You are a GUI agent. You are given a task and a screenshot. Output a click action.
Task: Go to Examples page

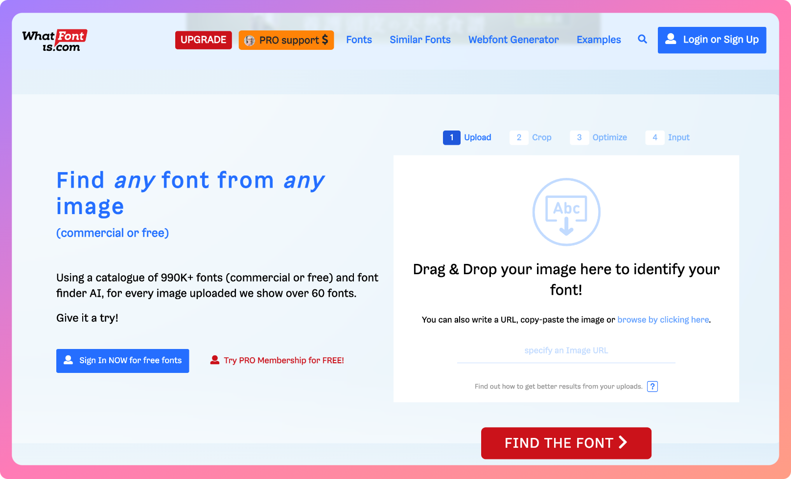coord(599,40)
